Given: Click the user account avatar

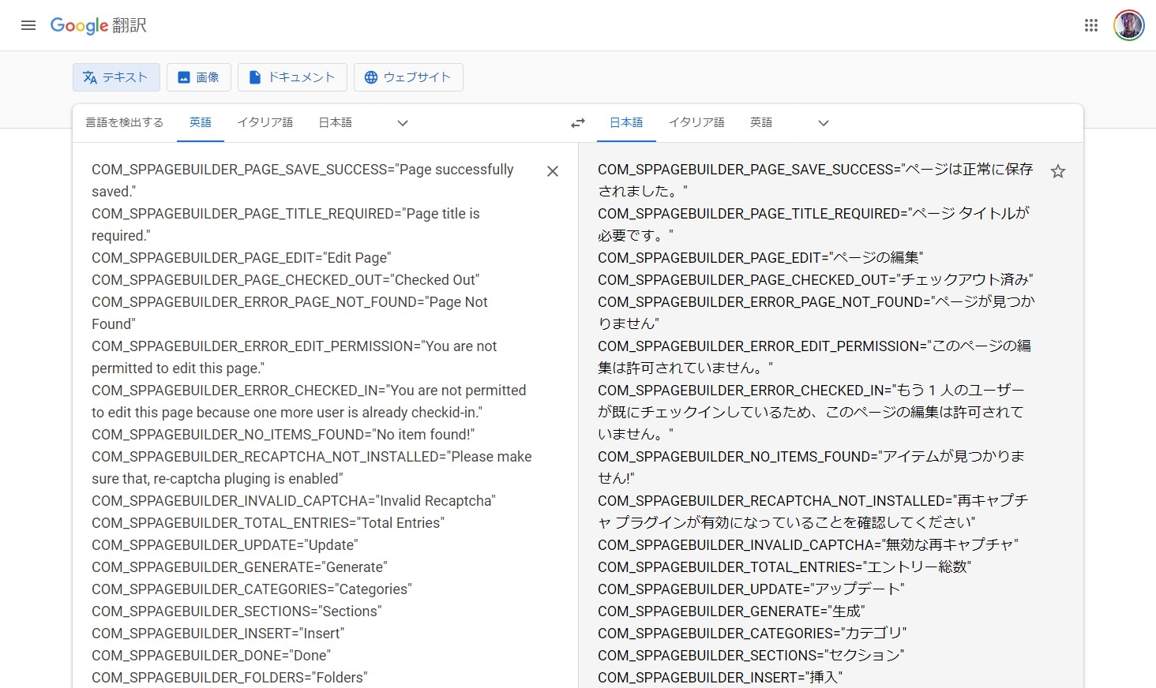Looking at the screenshot, I should (1128, 25).
